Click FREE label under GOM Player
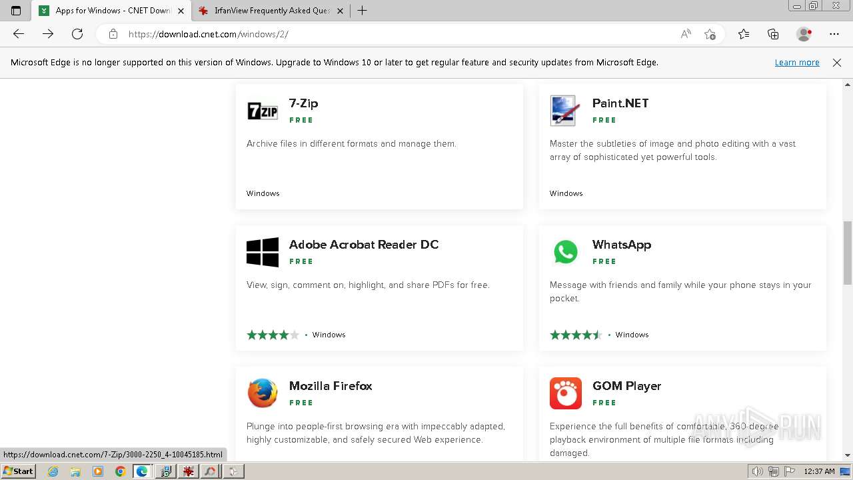The height and width of the screenshot is (480, 853). pos(604,403)
